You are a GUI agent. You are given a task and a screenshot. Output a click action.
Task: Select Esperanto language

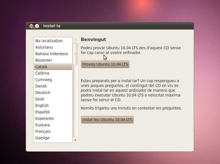(x=53, y=118)
